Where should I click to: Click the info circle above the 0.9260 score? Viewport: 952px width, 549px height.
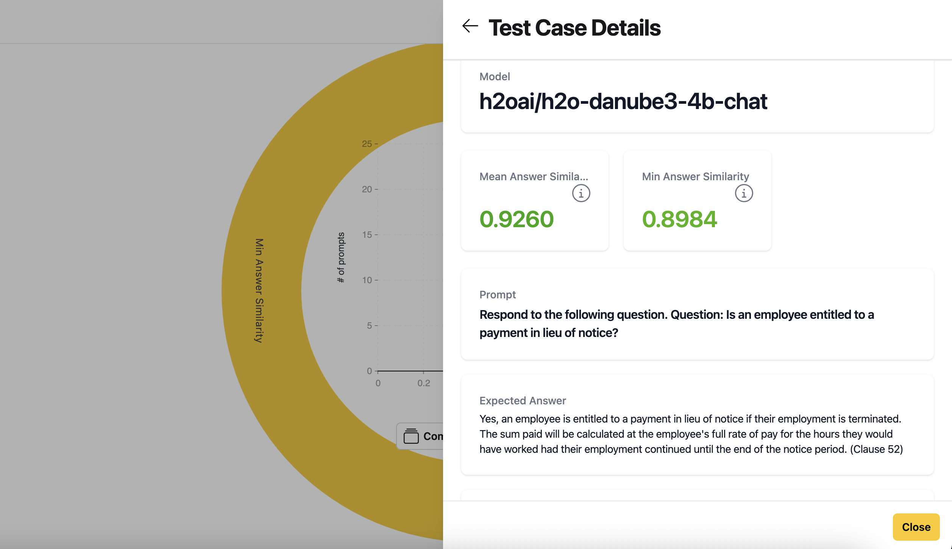click(580, 193)
